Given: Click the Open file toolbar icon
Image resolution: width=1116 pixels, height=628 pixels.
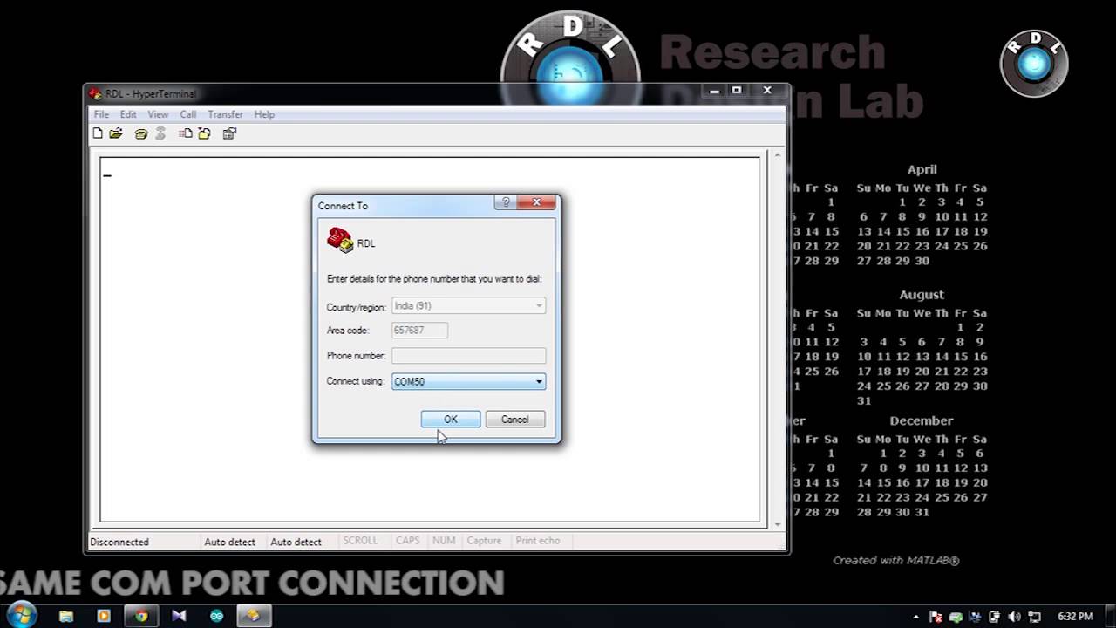Looking at the screenshot, I should pos(116,133).
